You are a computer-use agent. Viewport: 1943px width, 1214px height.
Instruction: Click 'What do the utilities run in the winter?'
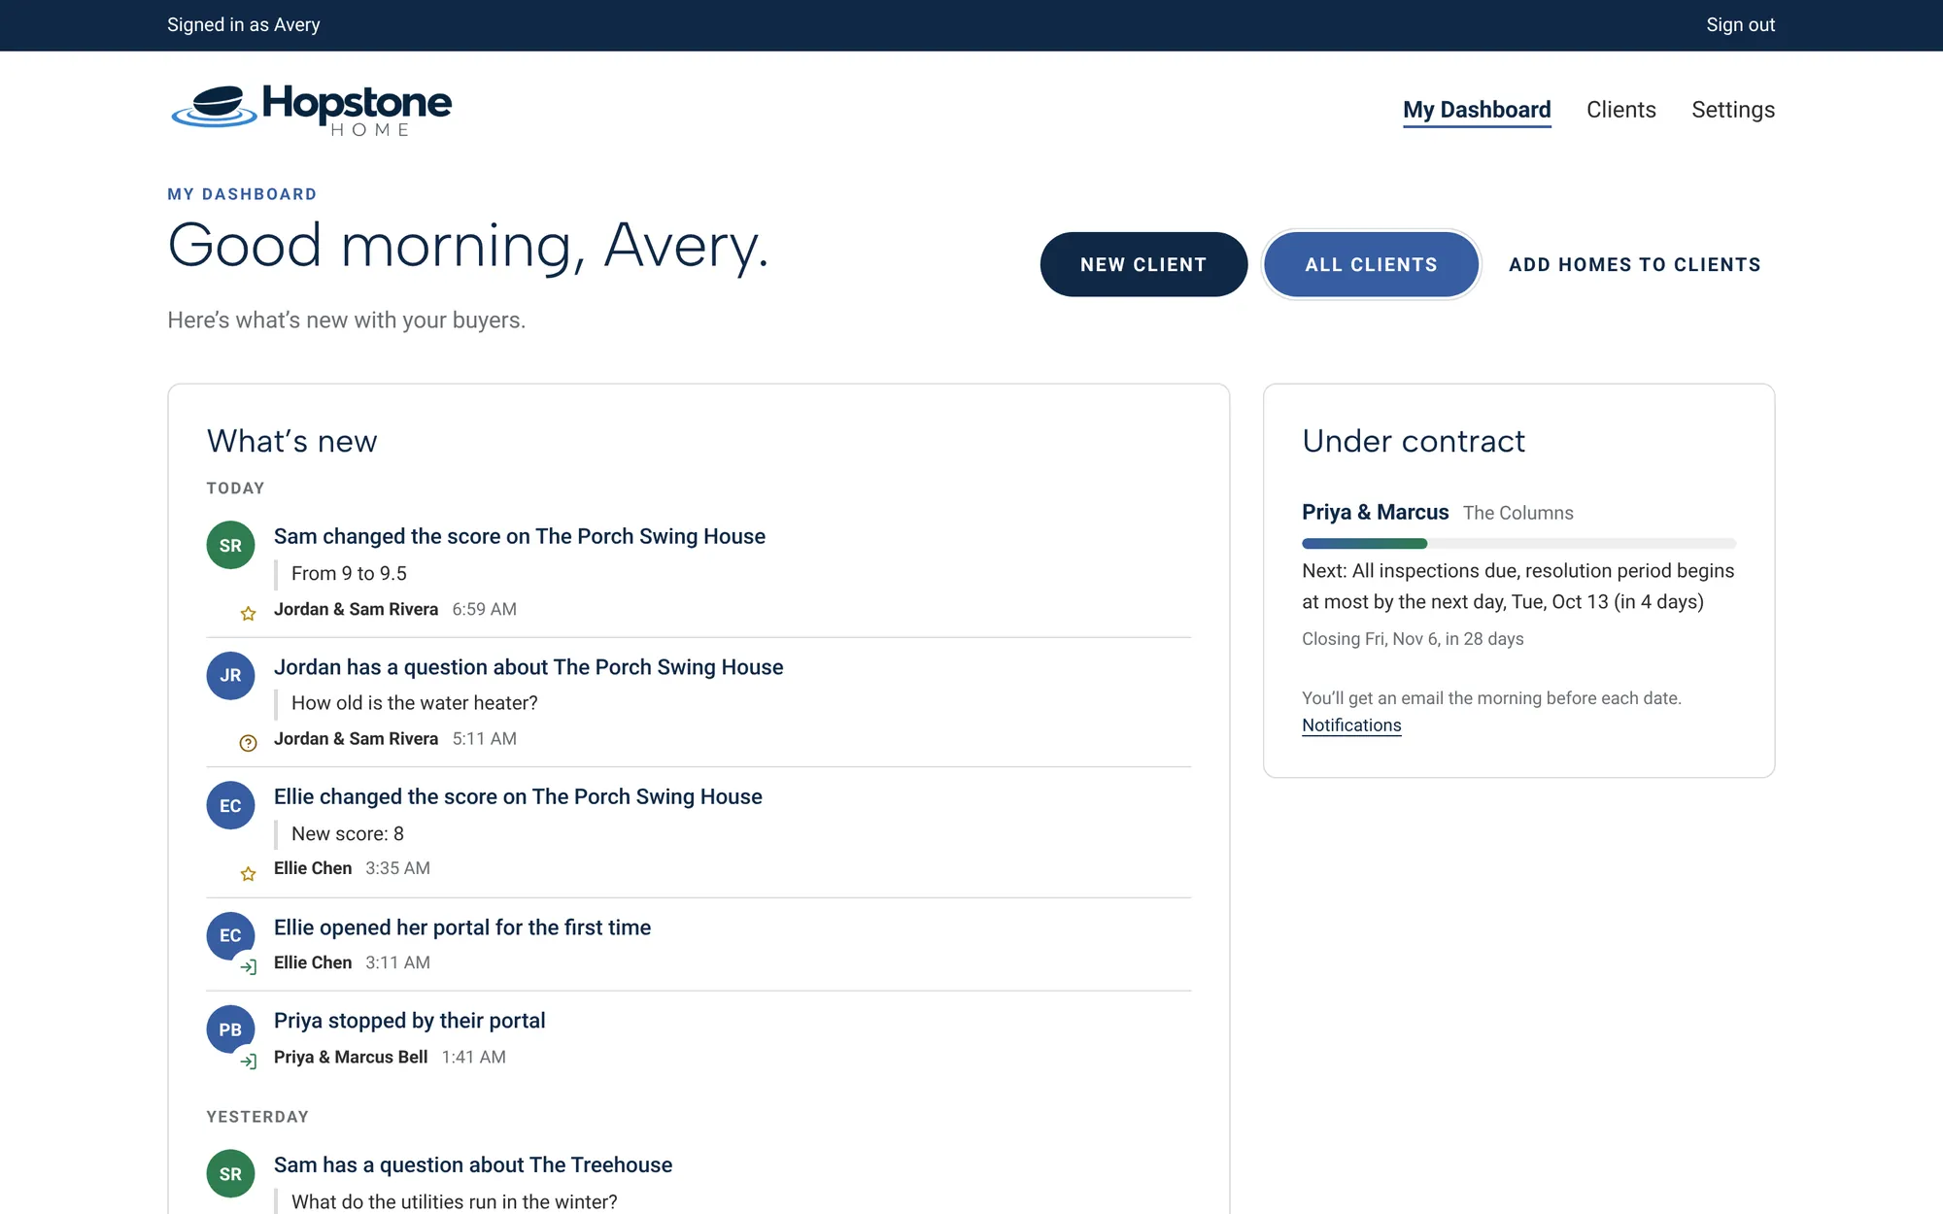(454, 1201)
